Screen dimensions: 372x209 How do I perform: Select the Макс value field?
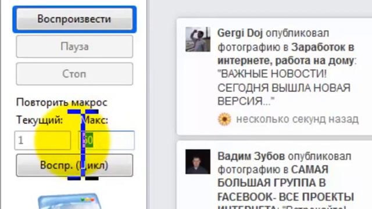[107, 140]
